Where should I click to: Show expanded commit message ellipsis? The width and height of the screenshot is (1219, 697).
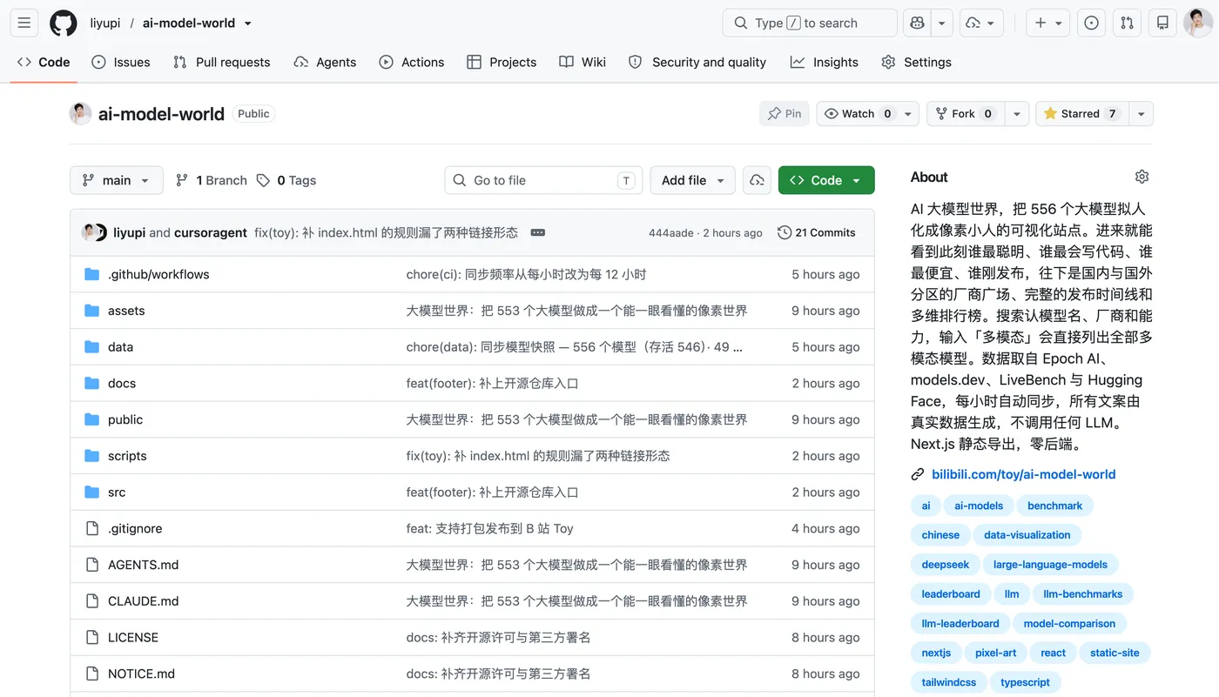(x=537, y=232)
